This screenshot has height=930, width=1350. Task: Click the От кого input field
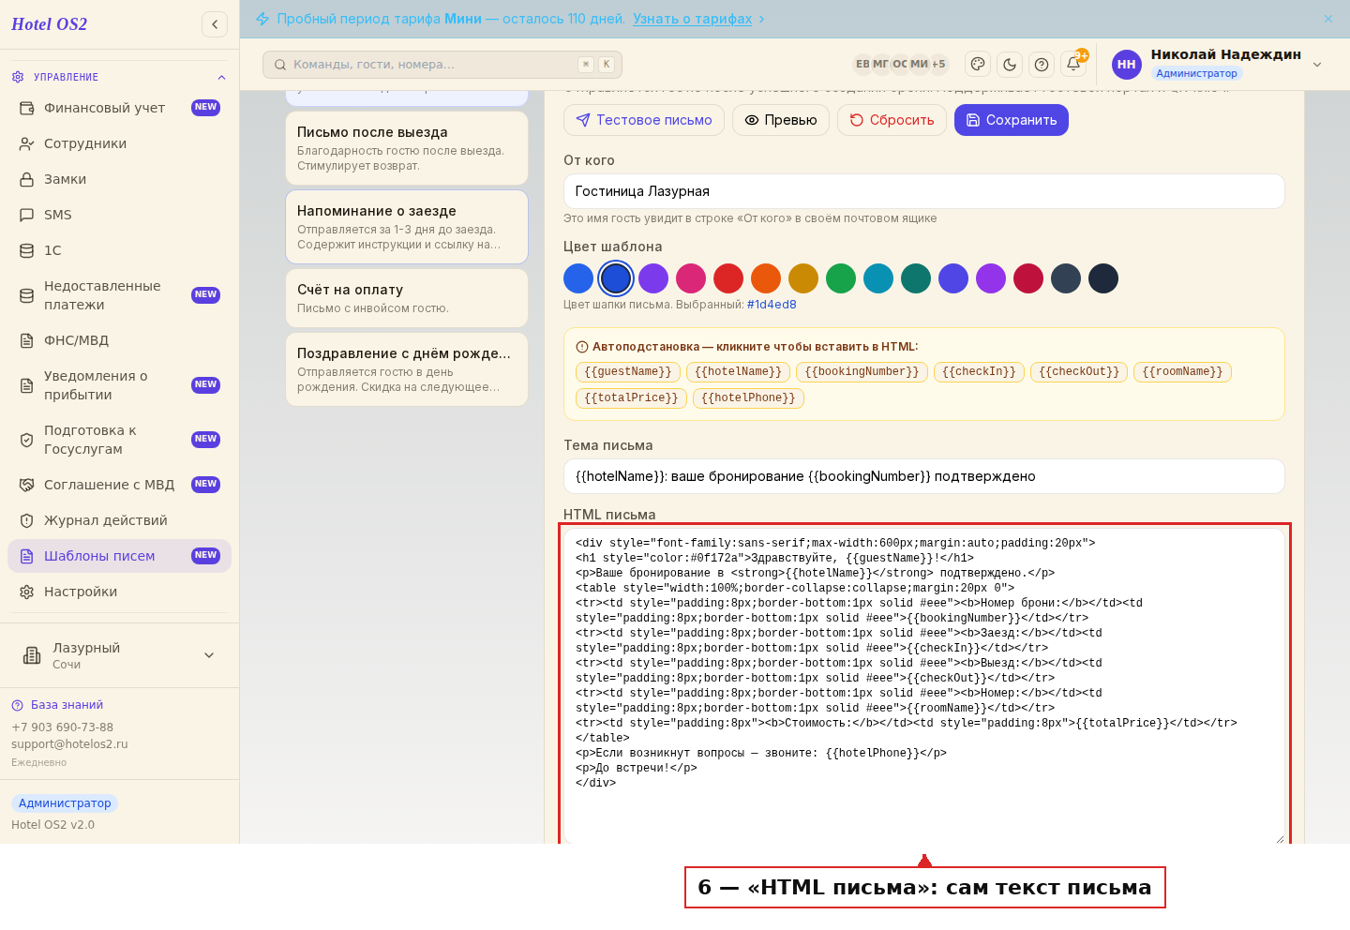tap(924, 191)
